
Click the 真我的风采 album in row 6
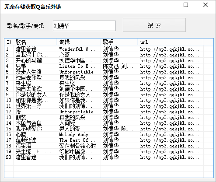coord(72,77)
